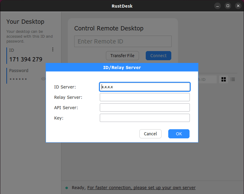Focus the Relay Server text box
This screenshot has height=194, width=244.
click(145, 97)
